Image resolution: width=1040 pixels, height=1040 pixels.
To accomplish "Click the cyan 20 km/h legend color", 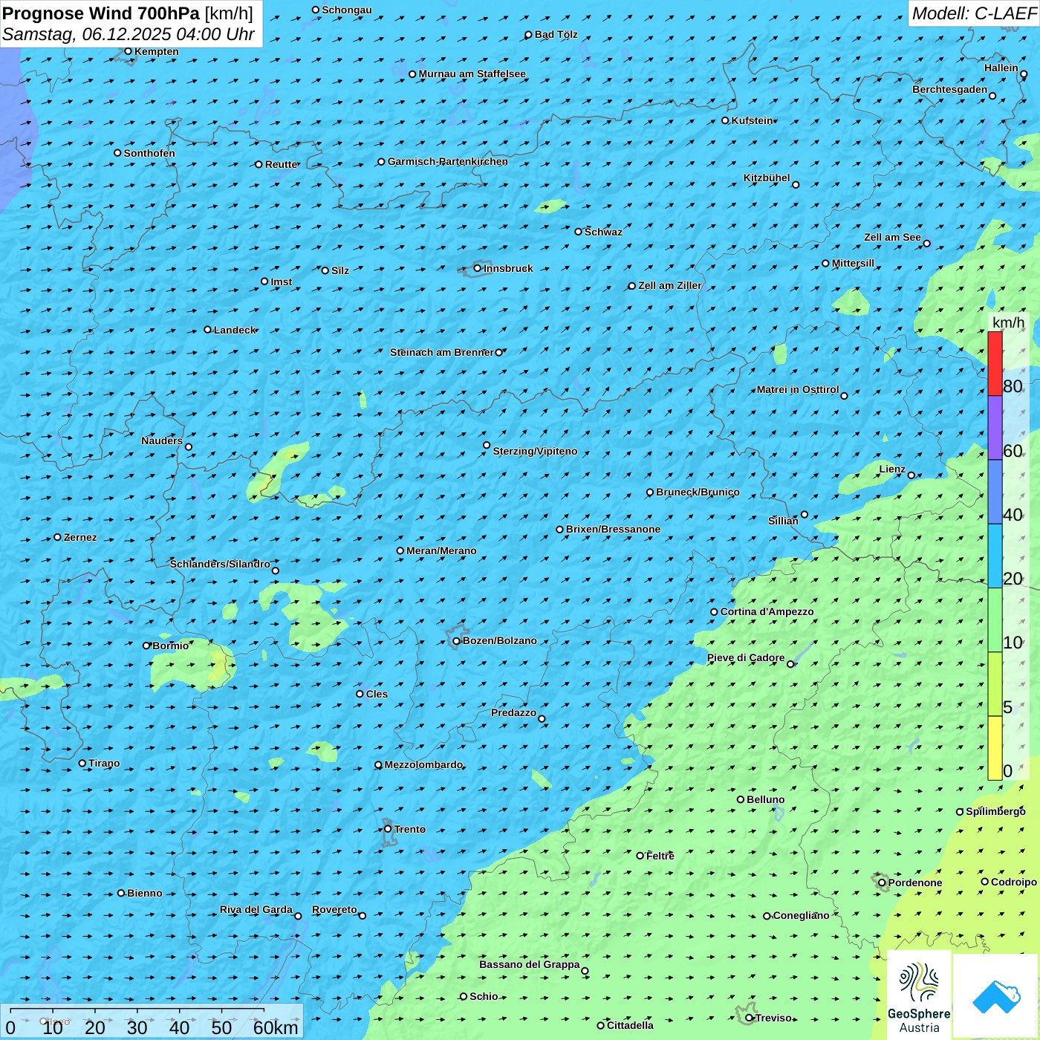I will [995, 556].
